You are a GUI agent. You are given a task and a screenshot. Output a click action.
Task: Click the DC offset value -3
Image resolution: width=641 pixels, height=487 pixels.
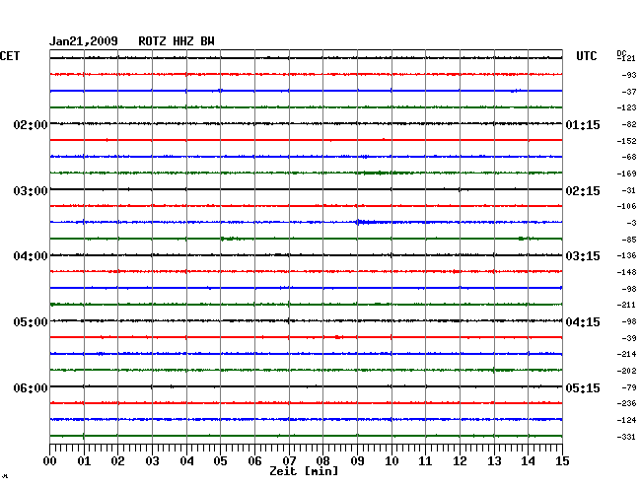pyautogui.click(x=631, y=223)
